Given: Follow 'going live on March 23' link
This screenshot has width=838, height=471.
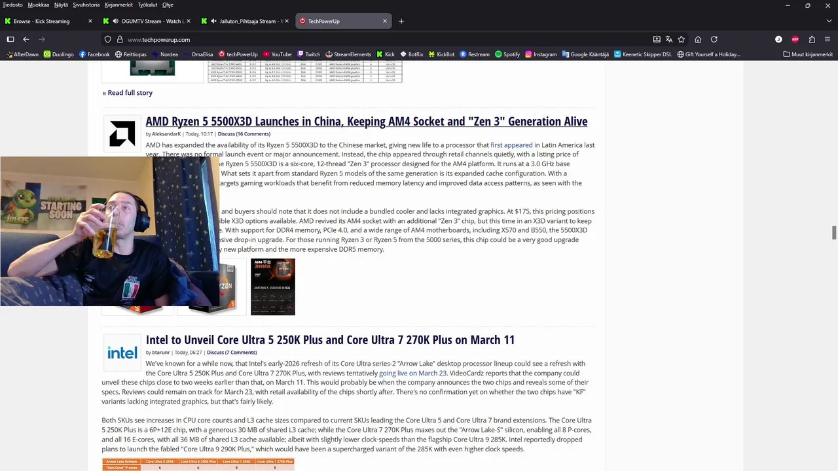Looking at the screenshot, I should click(x=412, y=374).
